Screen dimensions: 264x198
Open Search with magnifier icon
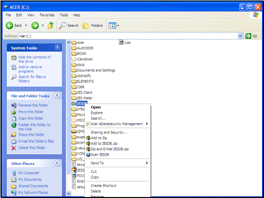tap(69, 25)
